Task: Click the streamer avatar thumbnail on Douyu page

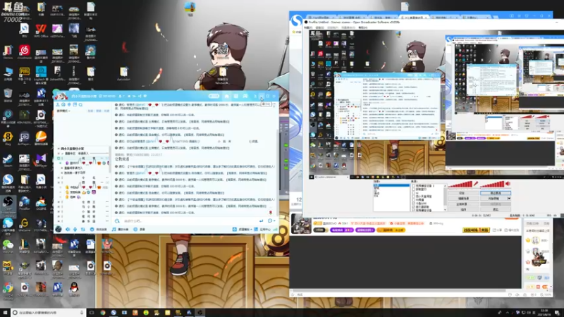Action: click(x=301, y=223)
